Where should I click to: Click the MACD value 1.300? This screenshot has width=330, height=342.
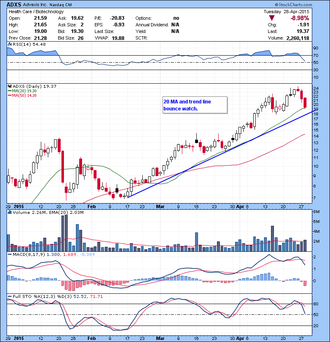pos(53,254)
